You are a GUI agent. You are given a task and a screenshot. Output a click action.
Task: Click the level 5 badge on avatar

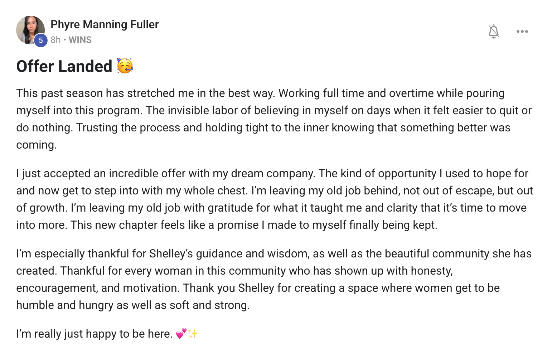[41, 40]
